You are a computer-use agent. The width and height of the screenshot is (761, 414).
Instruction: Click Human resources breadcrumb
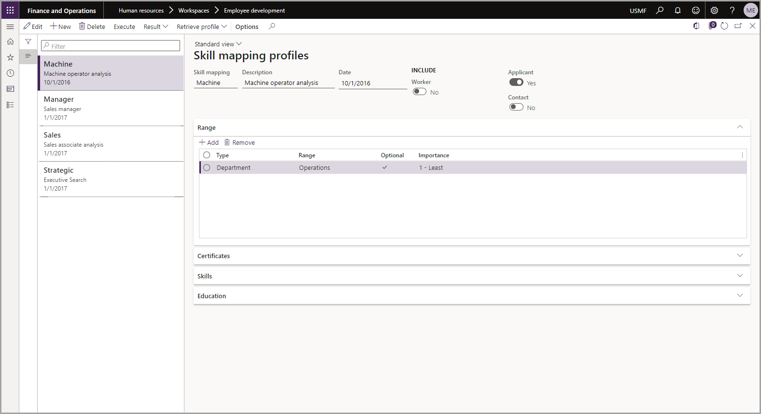(x=141, y=10)
